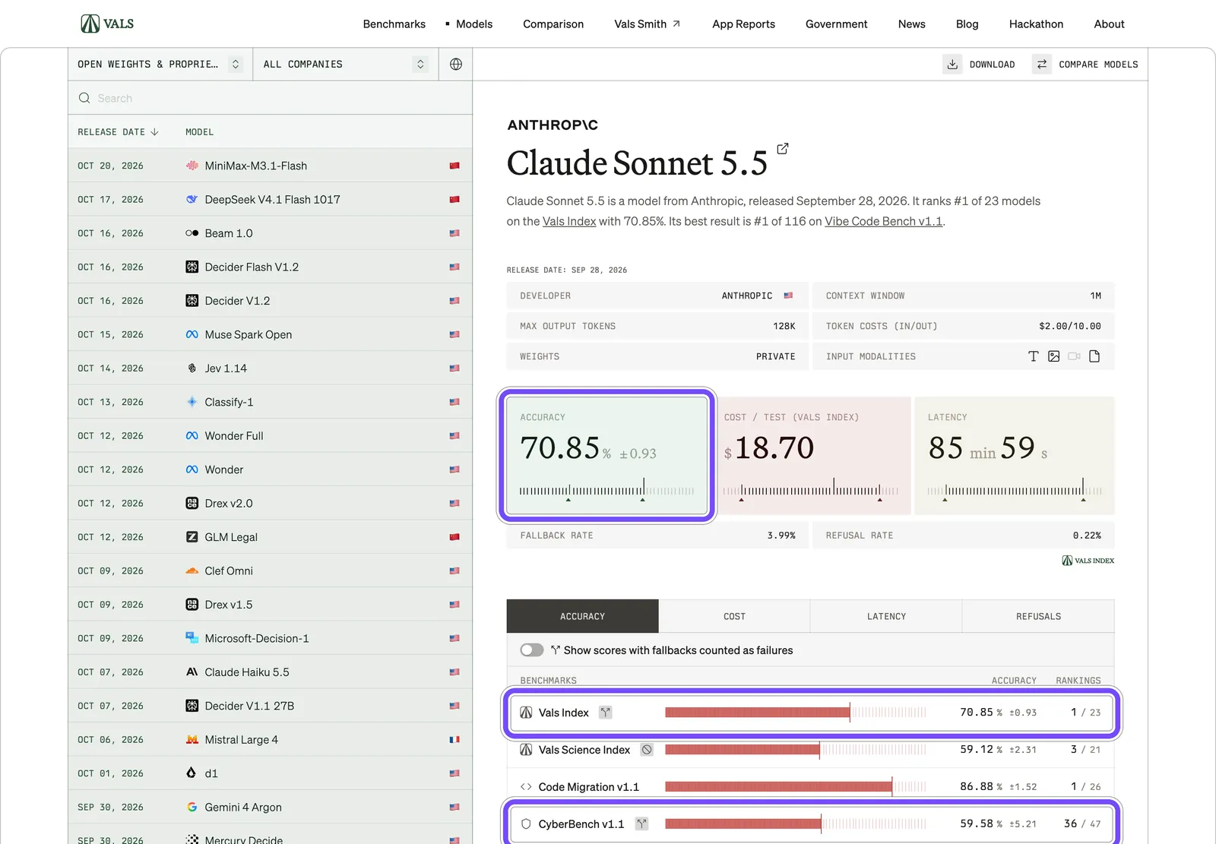
Task: Open the Benchmarks nav item
Action: tap(394, 24)
